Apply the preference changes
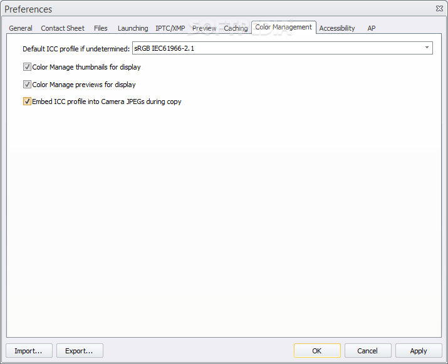This screenshot has width=448, height=364. click(x=419, y=351)
